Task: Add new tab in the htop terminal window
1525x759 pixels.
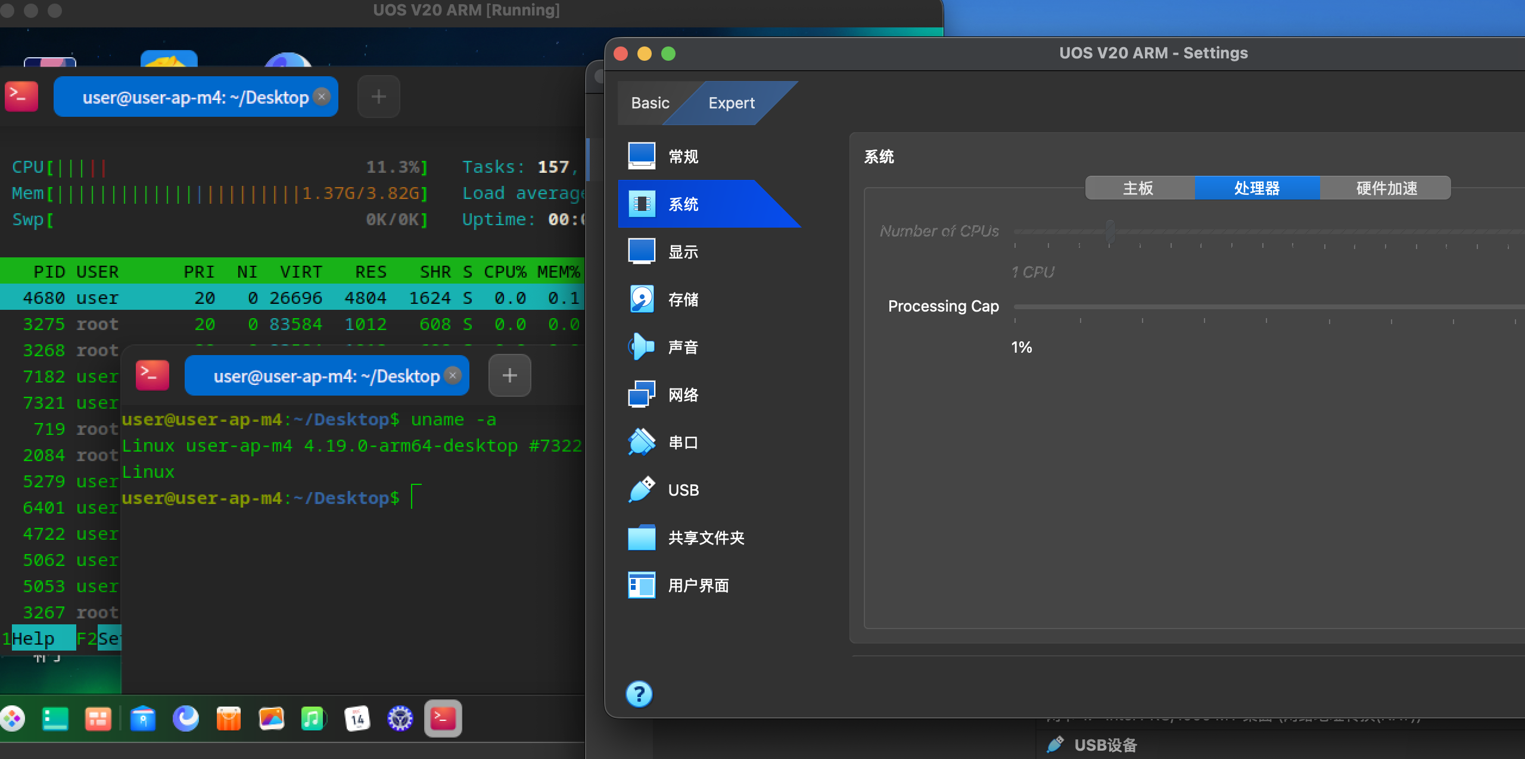Action: click(x=379, y=97)
